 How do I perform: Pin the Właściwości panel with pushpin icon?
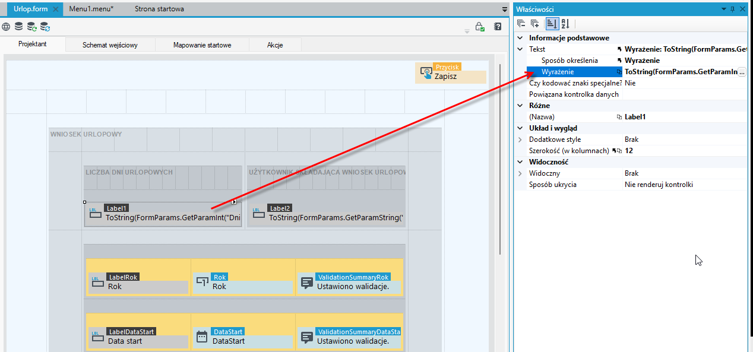coord(732,9)
